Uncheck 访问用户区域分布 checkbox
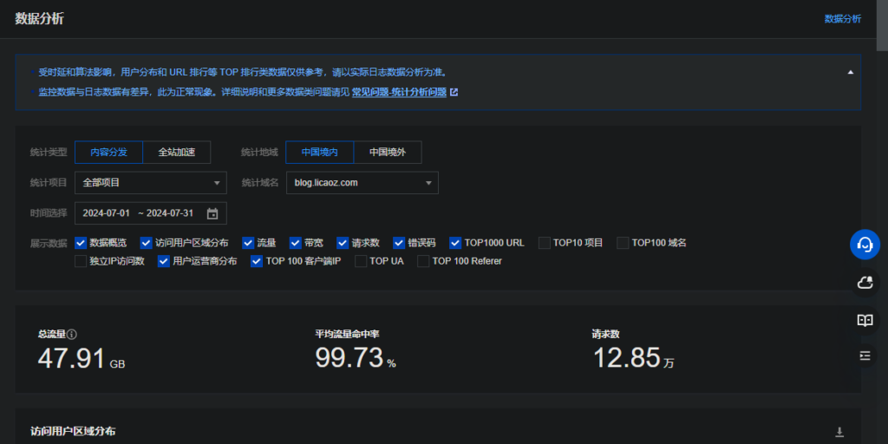Viewport: 888px width, 444px height. tap(146, 243)
